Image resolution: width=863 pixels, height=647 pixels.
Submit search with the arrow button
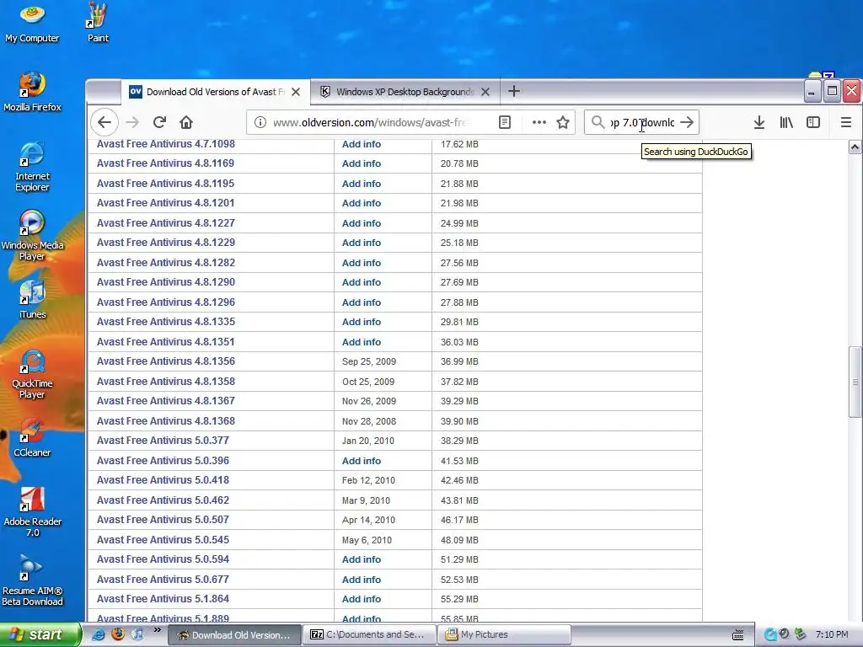click(687, 122)
